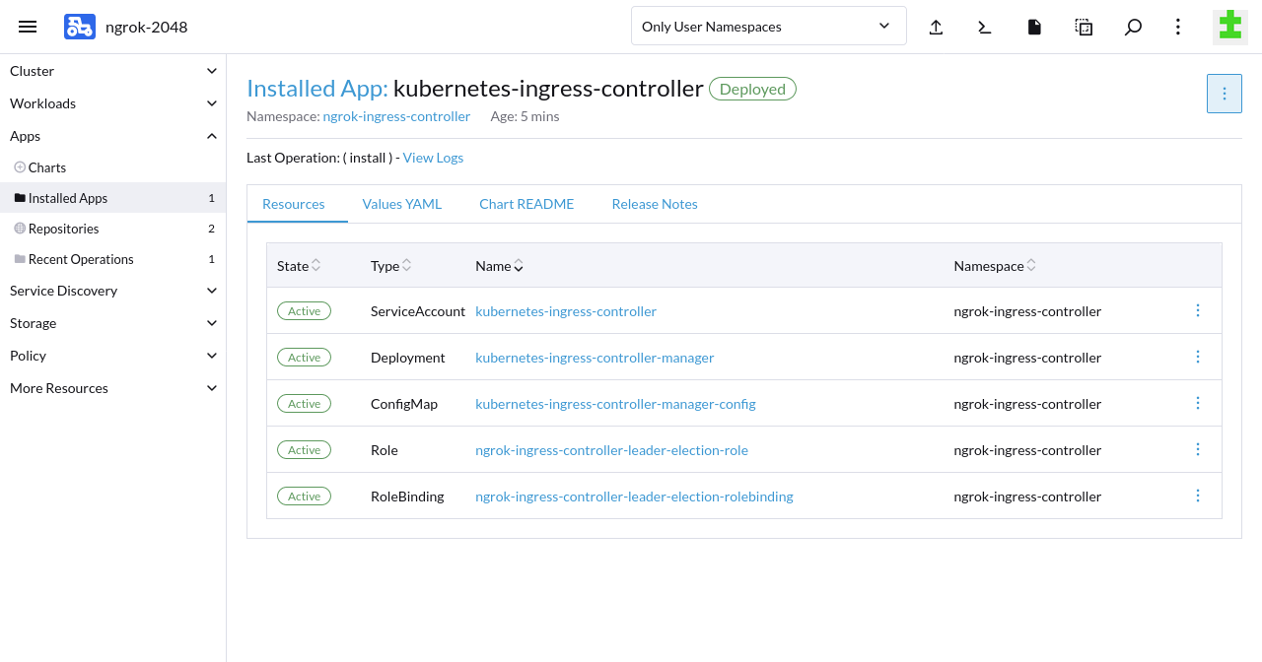
Task: Go to Charts in the sidebar
Action: point(112,167)
